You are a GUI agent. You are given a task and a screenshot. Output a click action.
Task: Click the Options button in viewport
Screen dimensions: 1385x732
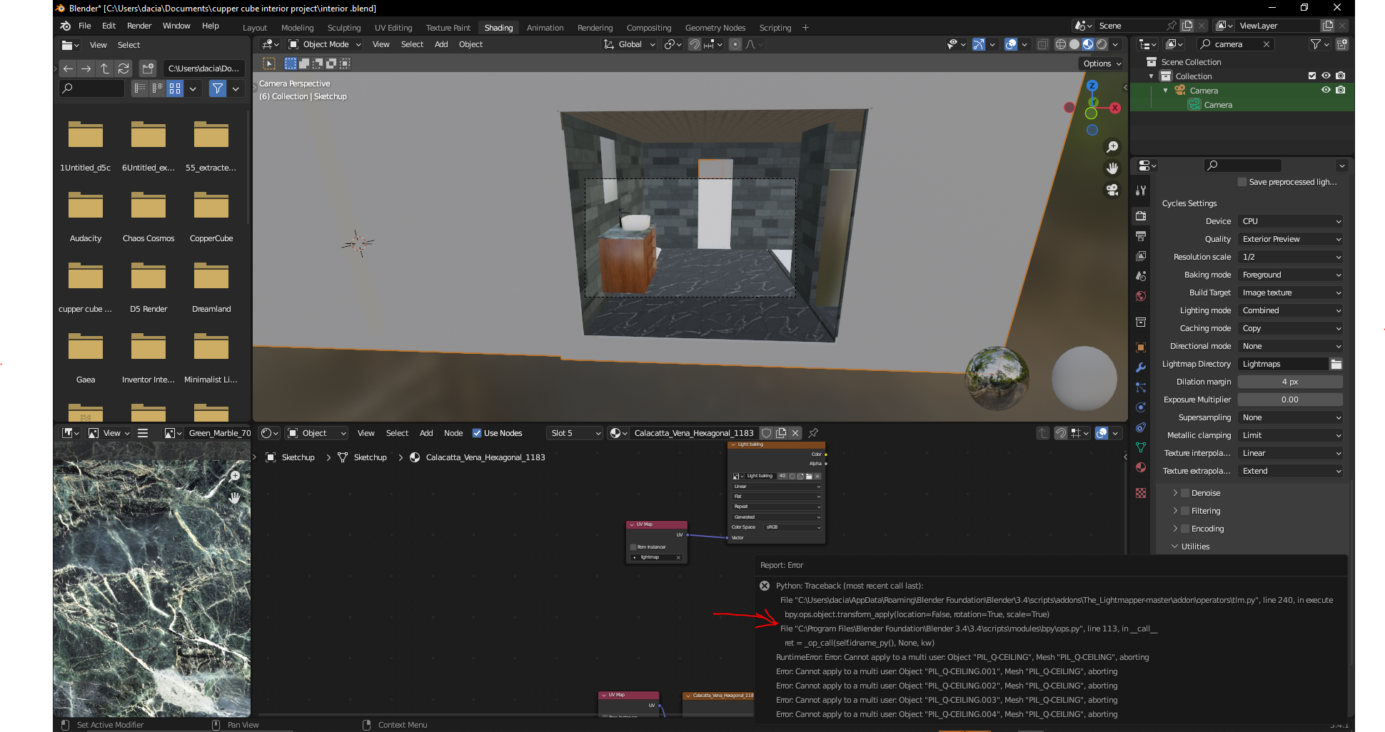coord(1100,63)
